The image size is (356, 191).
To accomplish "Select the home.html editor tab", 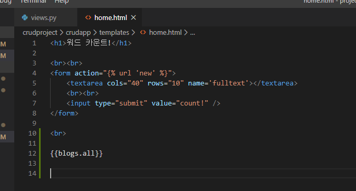I will click(x=109, y=18).
